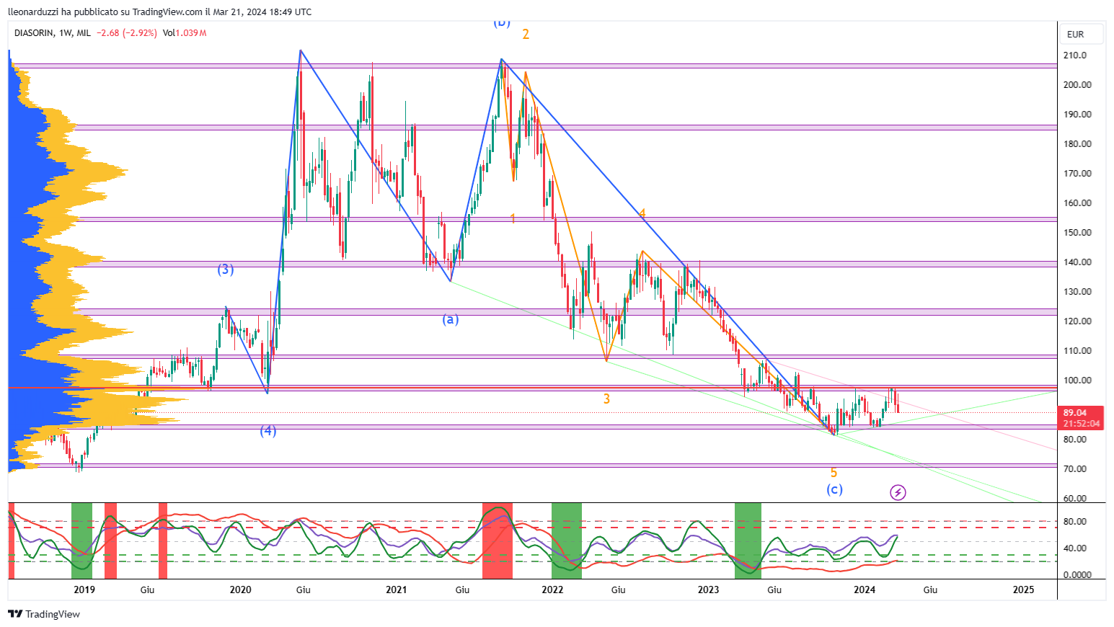This screenshot has width=1114, height=627.
Task: Click the oscillator 40.00 scale label
Action: [1074, 548]
